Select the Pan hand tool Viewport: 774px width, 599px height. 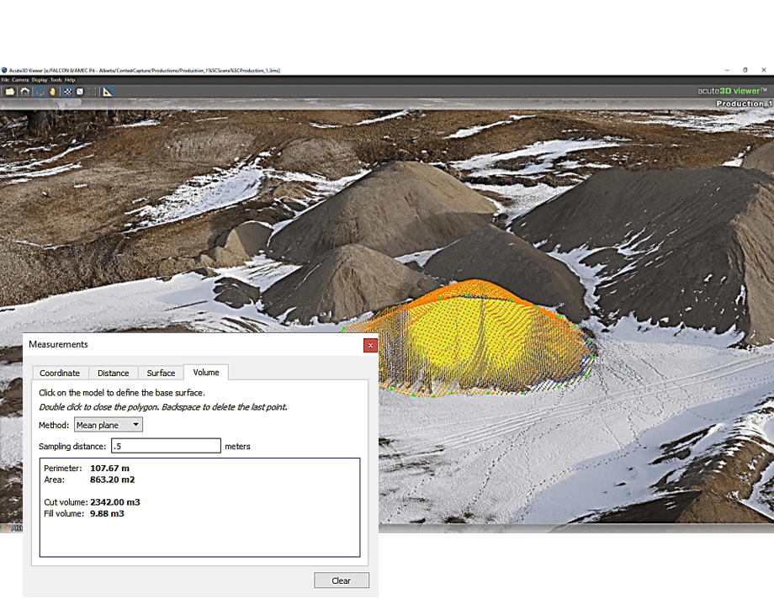click(51, 91)
